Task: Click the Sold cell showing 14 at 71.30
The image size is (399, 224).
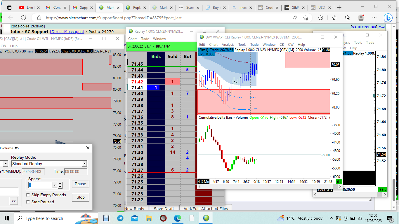Action: pyautogui.click(x=173, y=152)
